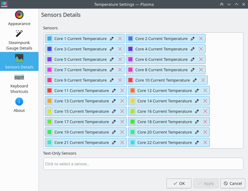This screenshot has height=191, width=248.
Task: Switch to Steampunk Gauge Details page
Action: [19, 40]
